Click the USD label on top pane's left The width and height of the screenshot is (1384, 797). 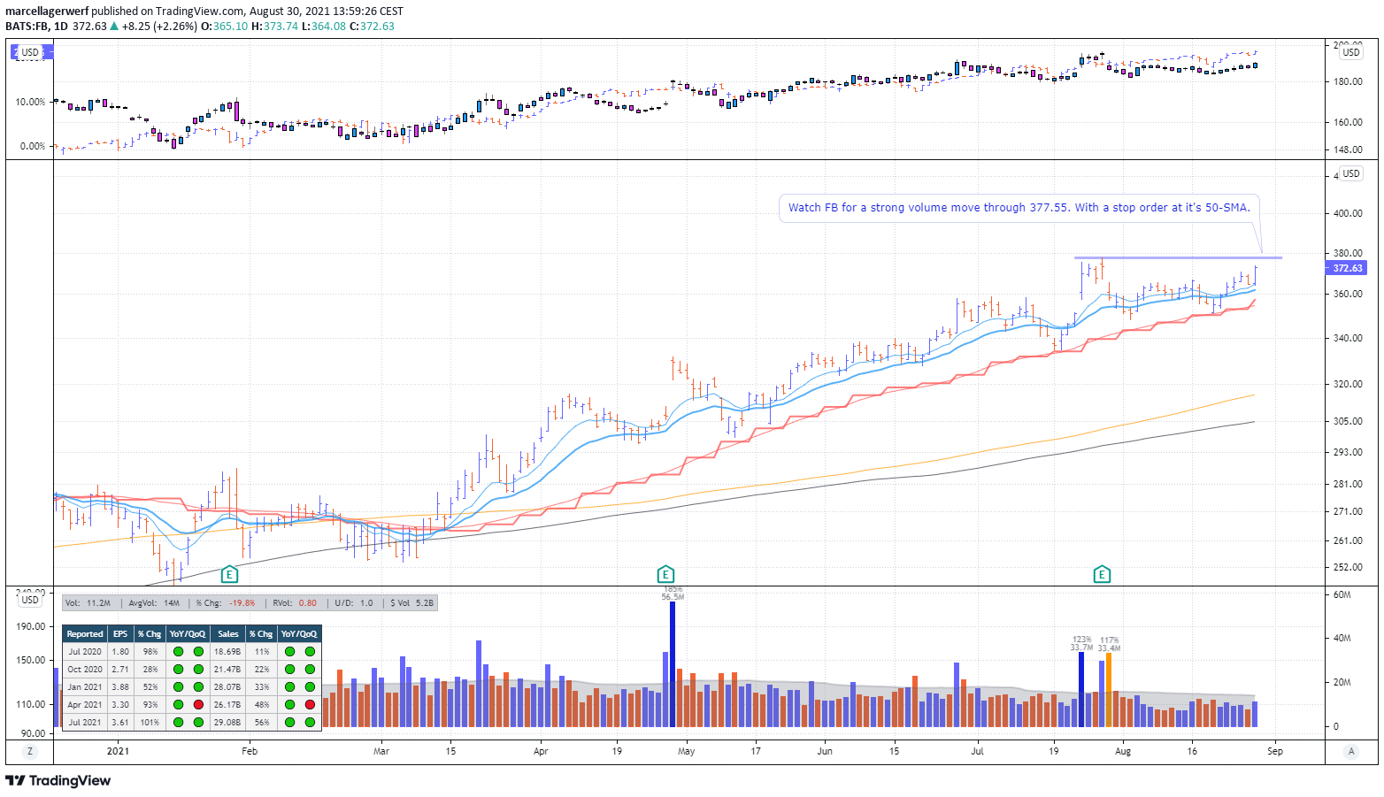point(31,52)
